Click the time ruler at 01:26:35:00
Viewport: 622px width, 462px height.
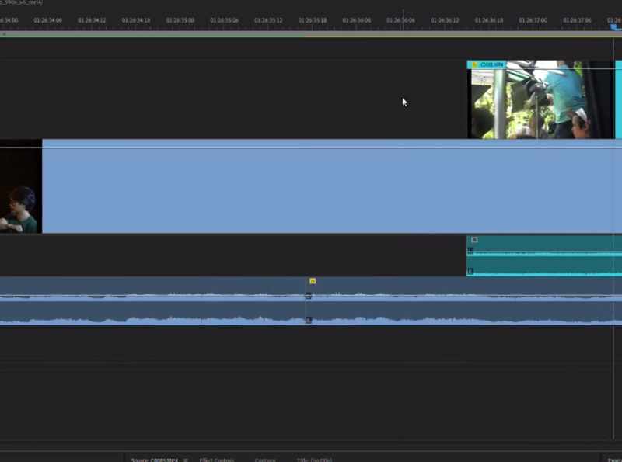tap(180, 20)
